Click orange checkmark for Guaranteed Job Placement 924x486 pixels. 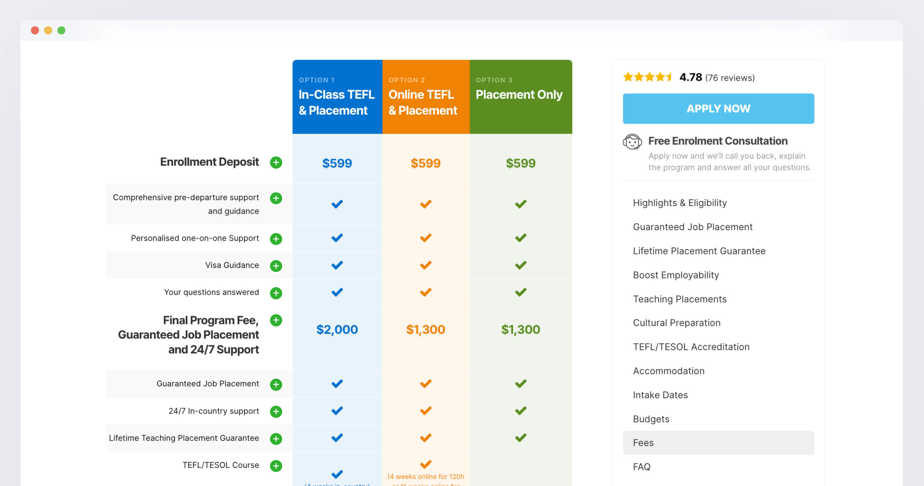coord(425,384)
